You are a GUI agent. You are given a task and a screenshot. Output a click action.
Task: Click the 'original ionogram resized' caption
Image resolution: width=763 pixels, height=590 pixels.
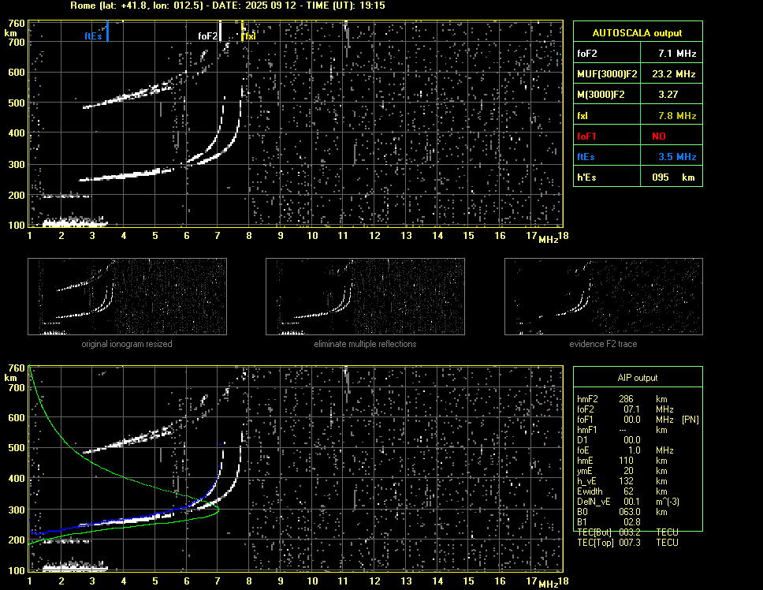pos(127,344)
